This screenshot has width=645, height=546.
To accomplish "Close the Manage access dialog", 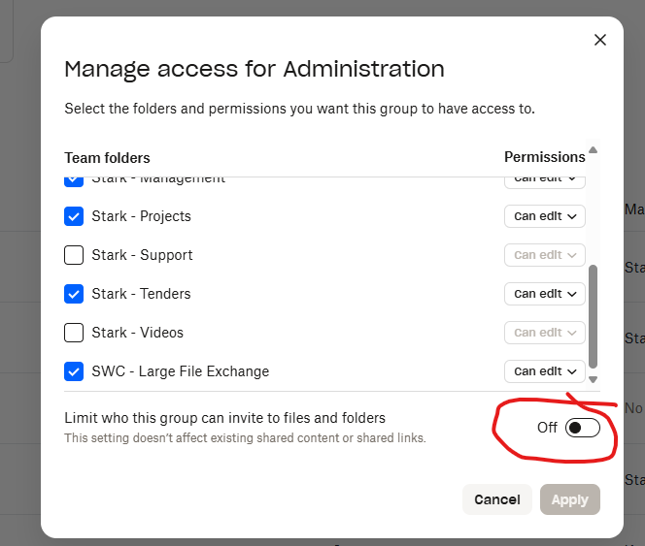I will click(x=599, y=40).
